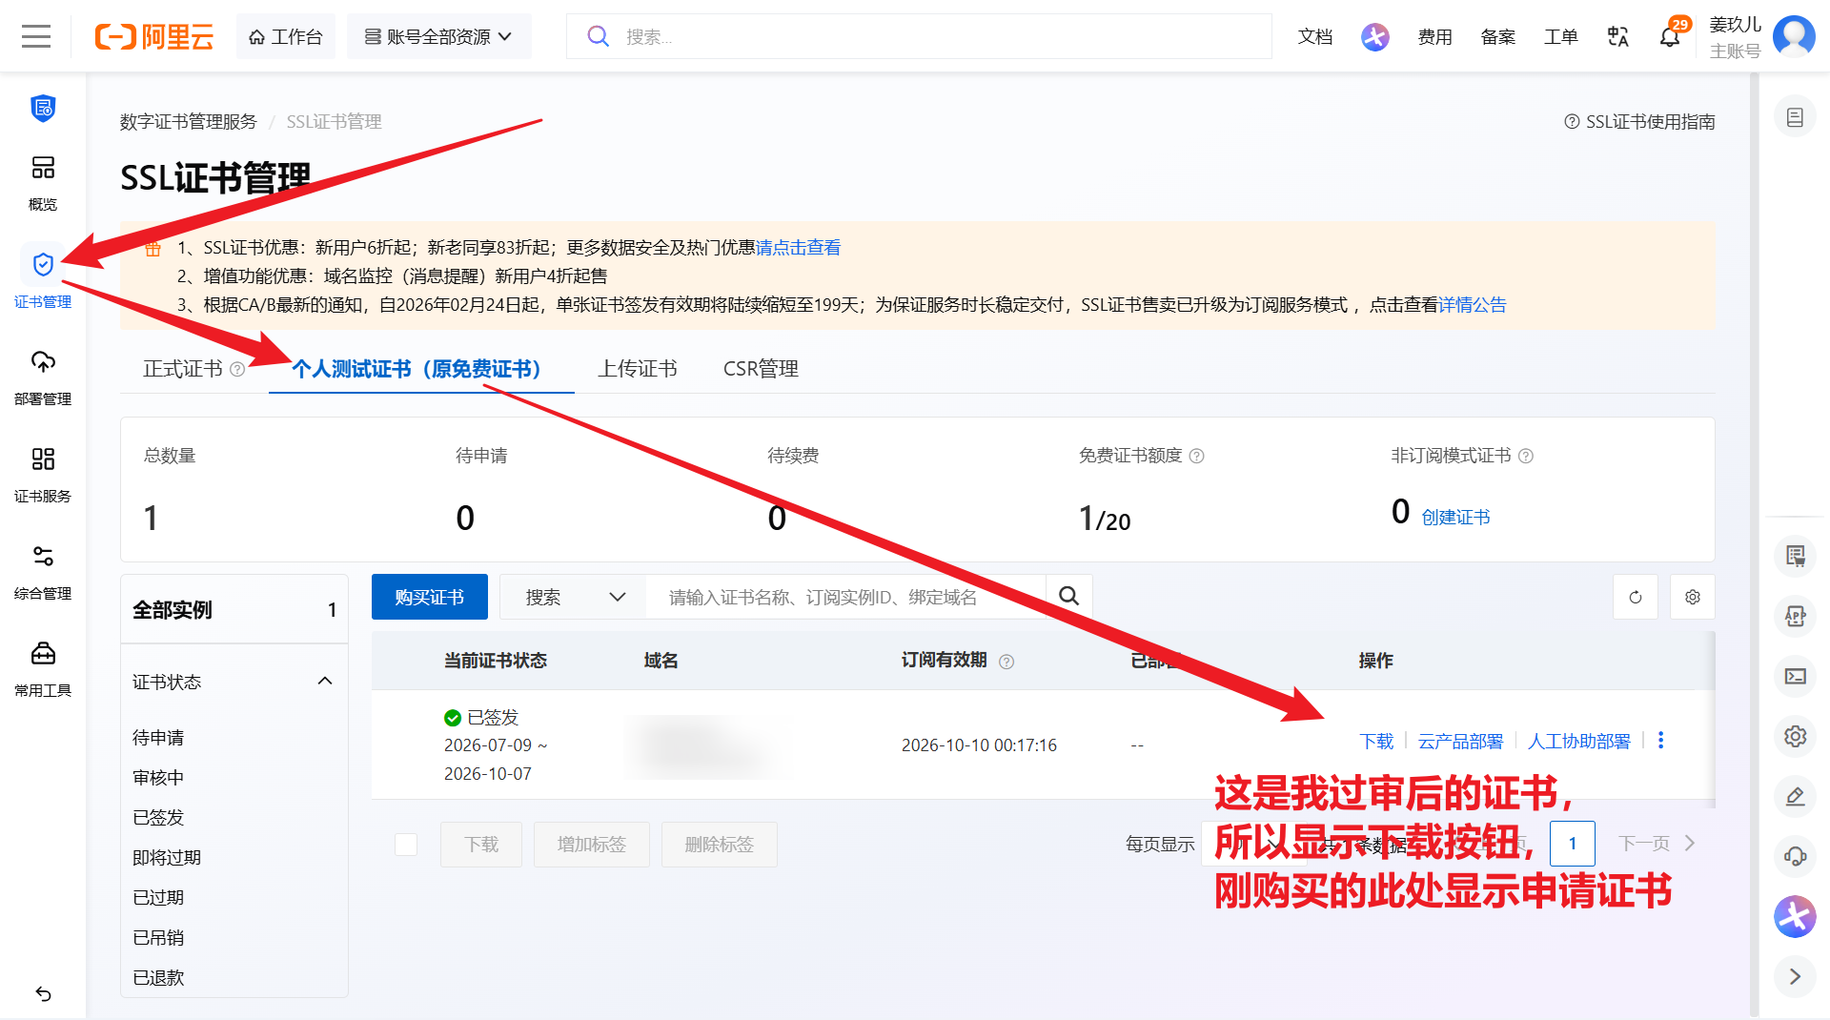Open the security center shield icon

tap(43, 108)
